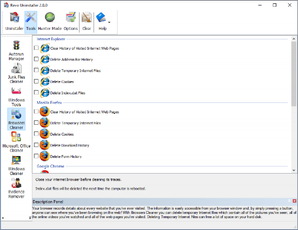Image resolution: width=298 pixels, height=230 pixels.
Task: Check IE Clear History of Visited Web Pages
Action: point(36,48)
